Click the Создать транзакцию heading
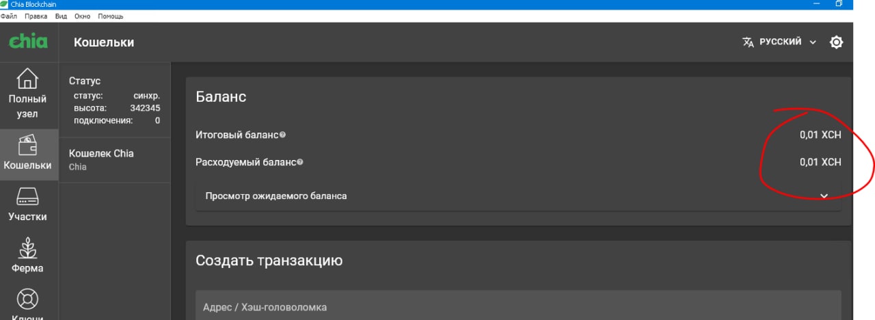 (x=269, y=260)
